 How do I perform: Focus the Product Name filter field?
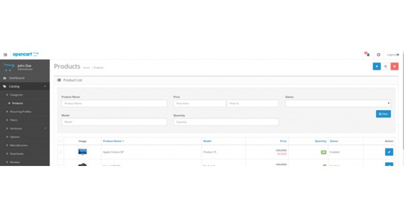(114, 103)
